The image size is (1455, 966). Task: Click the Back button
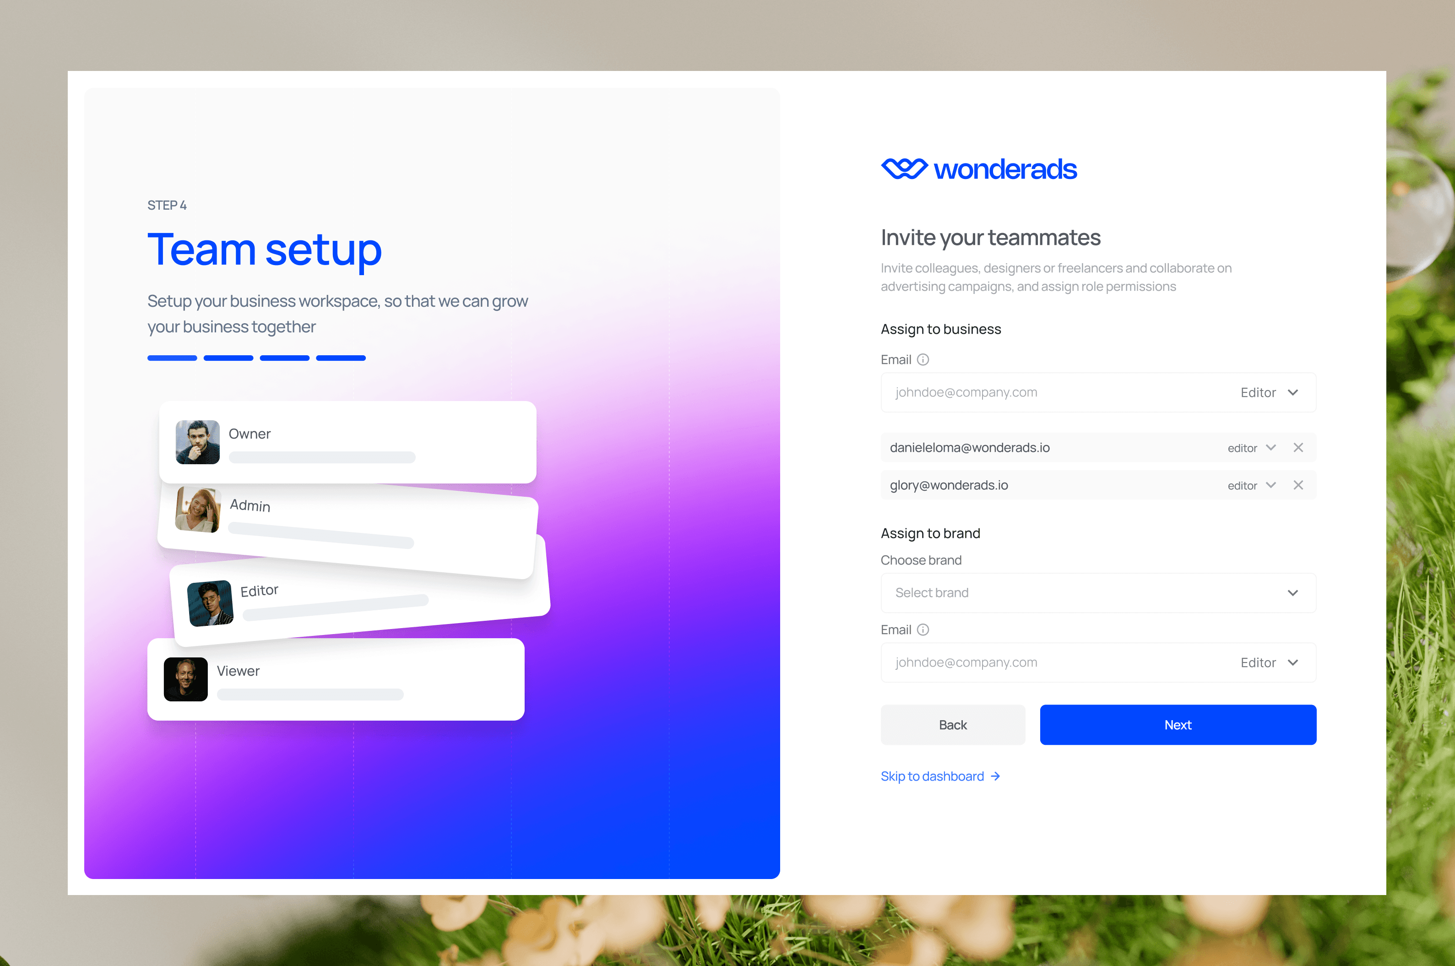(x=952, y=725)
